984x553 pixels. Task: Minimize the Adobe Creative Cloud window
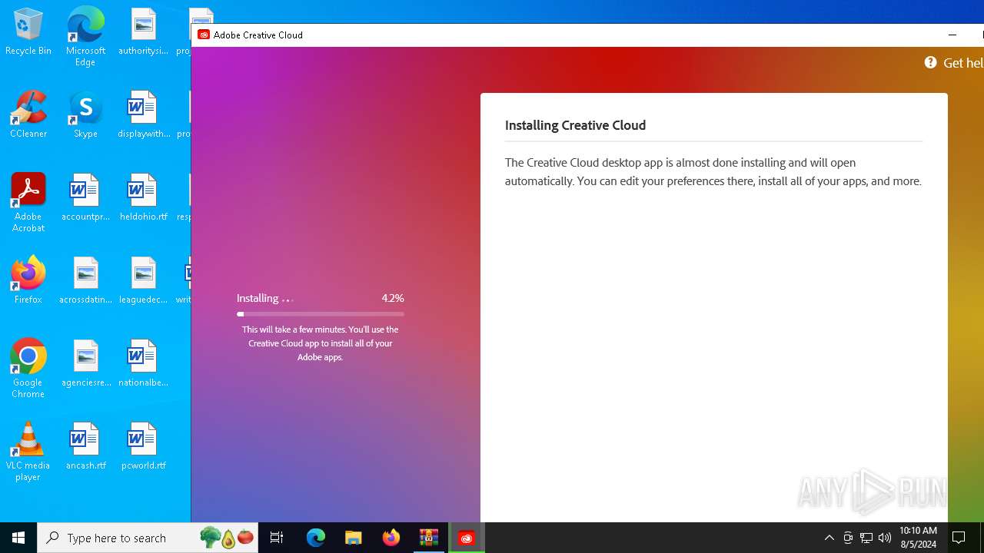[952, 35]
